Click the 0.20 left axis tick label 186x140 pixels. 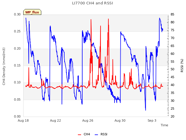(x=17, y=48)
